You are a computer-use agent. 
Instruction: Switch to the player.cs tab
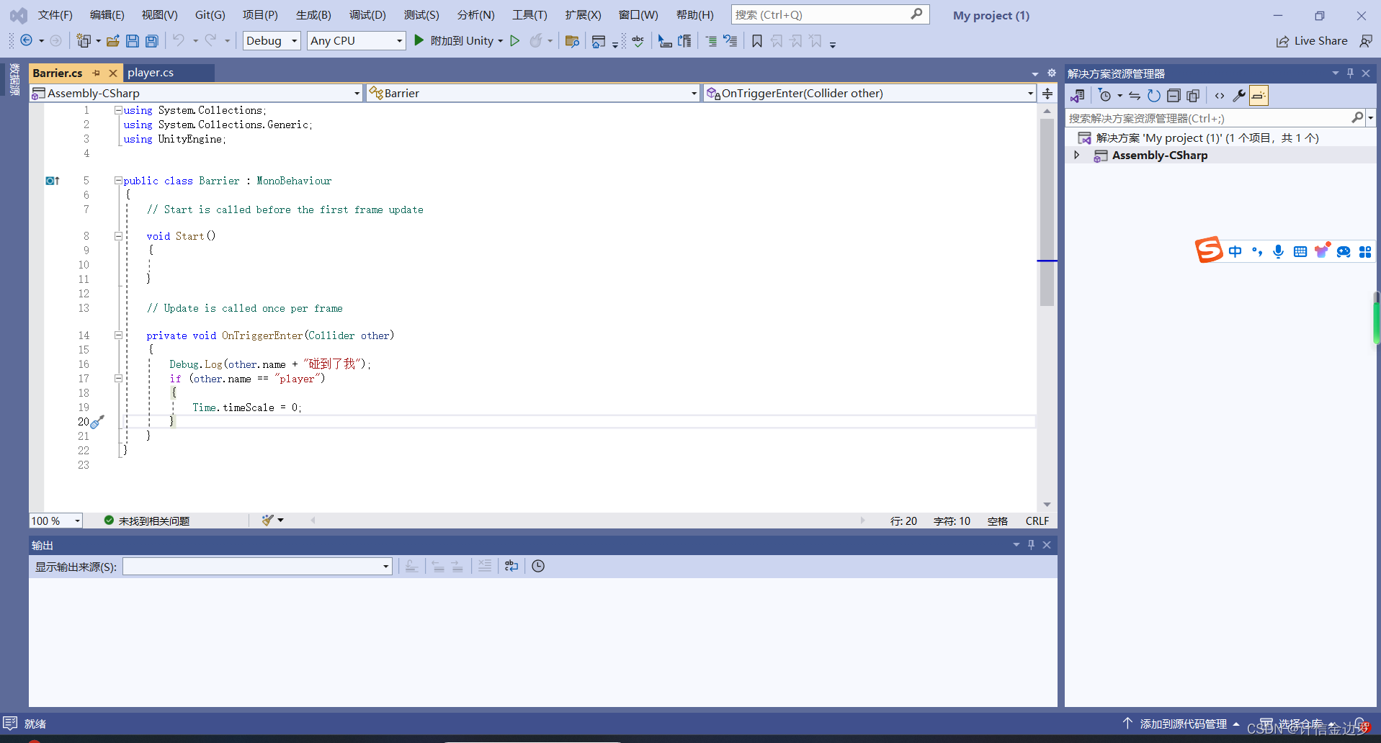(151, 73)
